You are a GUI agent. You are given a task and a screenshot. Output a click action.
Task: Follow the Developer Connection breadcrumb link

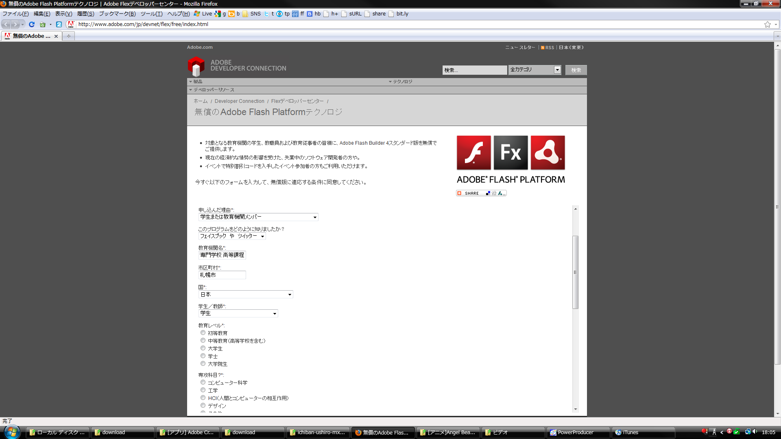[240, 101]
